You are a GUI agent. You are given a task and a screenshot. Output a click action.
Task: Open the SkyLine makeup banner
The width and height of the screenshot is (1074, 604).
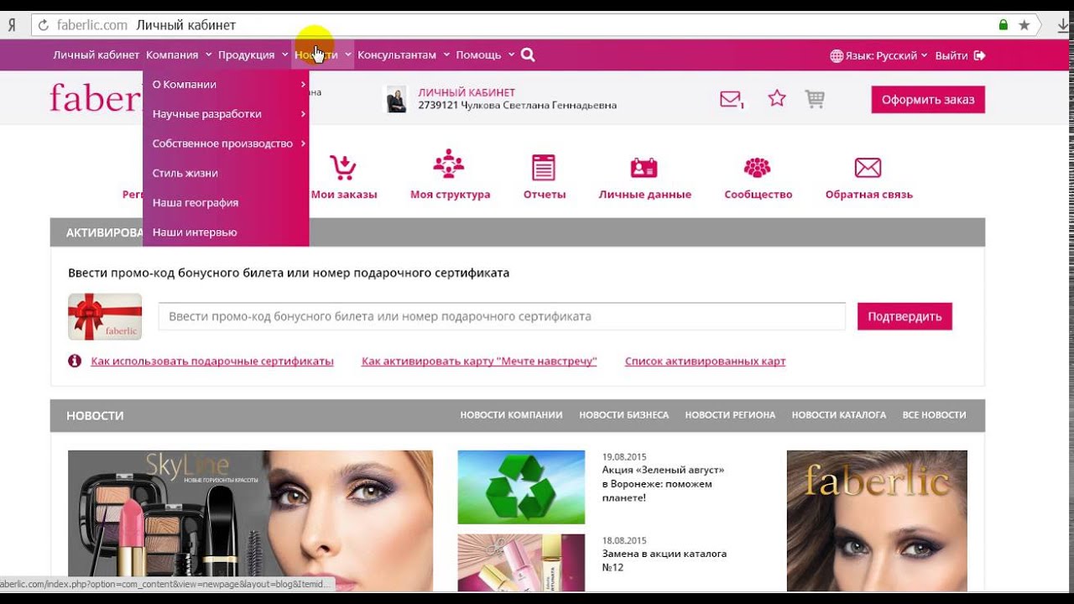(250, 521)
